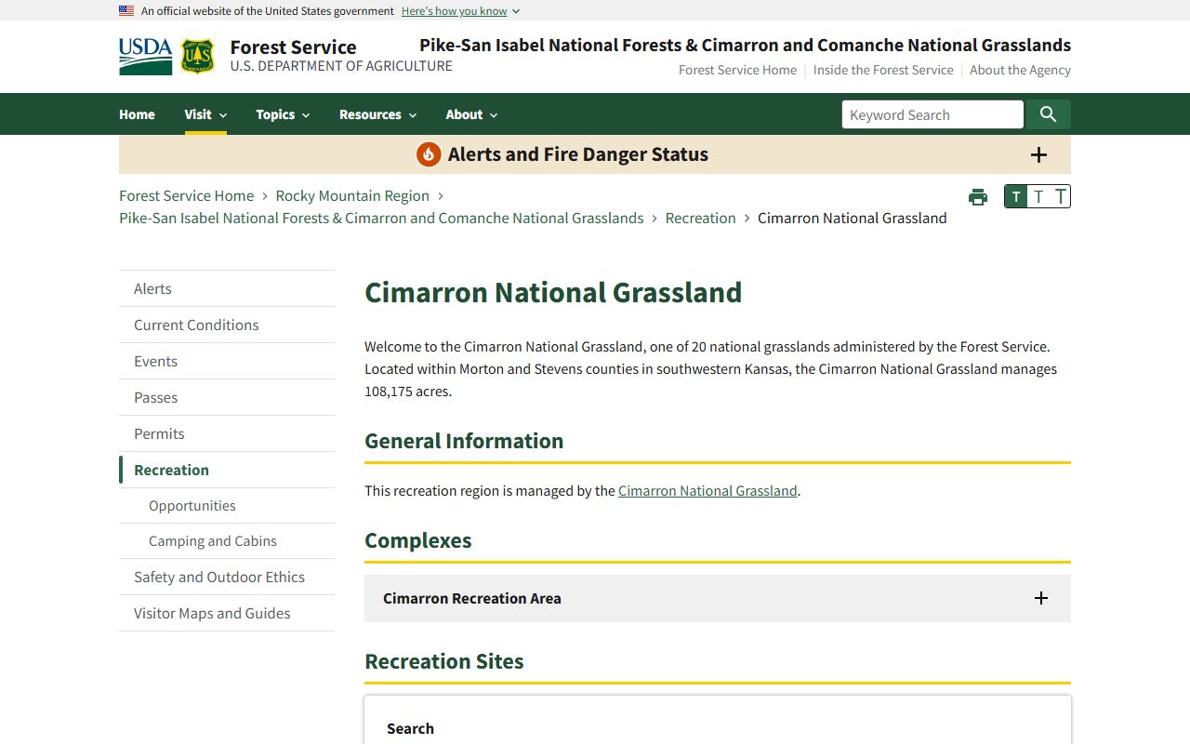Viewport: 1190px width, 744px height.
Task: Go to Home in the navigation bar
Action: coord(137,114)
